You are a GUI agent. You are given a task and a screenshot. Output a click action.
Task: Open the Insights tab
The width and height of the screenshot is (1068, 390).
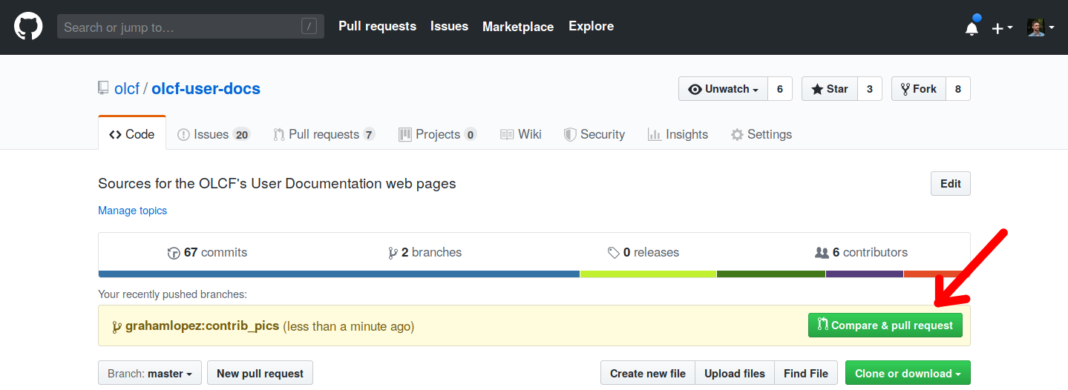coord(678,134)
